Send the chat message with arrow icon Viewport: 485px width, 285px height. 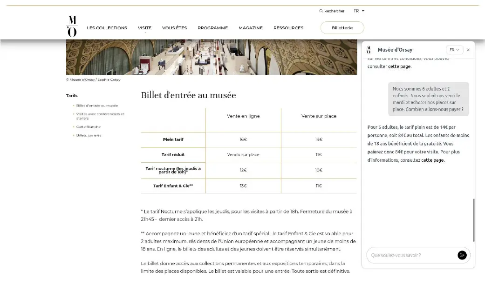pos(462,255)
